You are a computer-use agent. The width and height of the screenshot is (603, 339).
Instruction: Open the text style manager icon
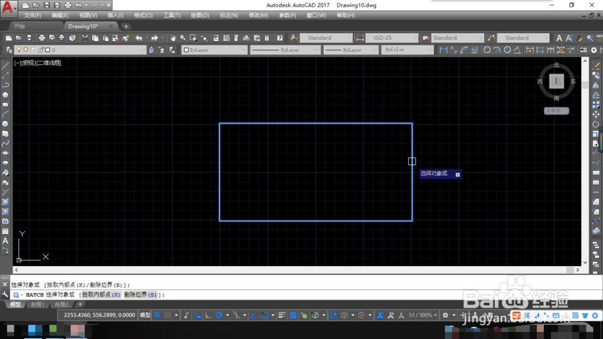coord(294,38)
